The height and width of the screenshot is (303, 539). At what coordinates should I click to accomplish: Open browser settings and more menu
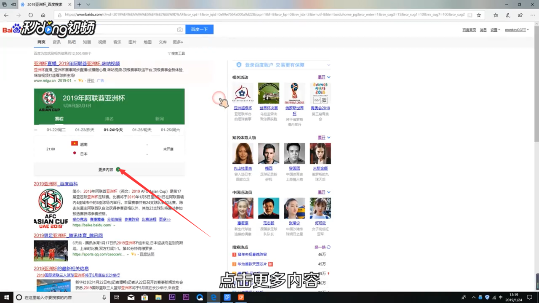coord(532,15)
